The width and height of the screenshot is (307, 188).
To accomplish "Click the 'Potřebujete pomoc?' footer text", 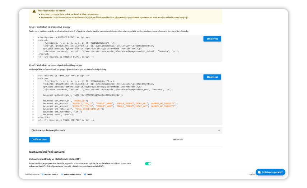I will (x=33, y=174).
